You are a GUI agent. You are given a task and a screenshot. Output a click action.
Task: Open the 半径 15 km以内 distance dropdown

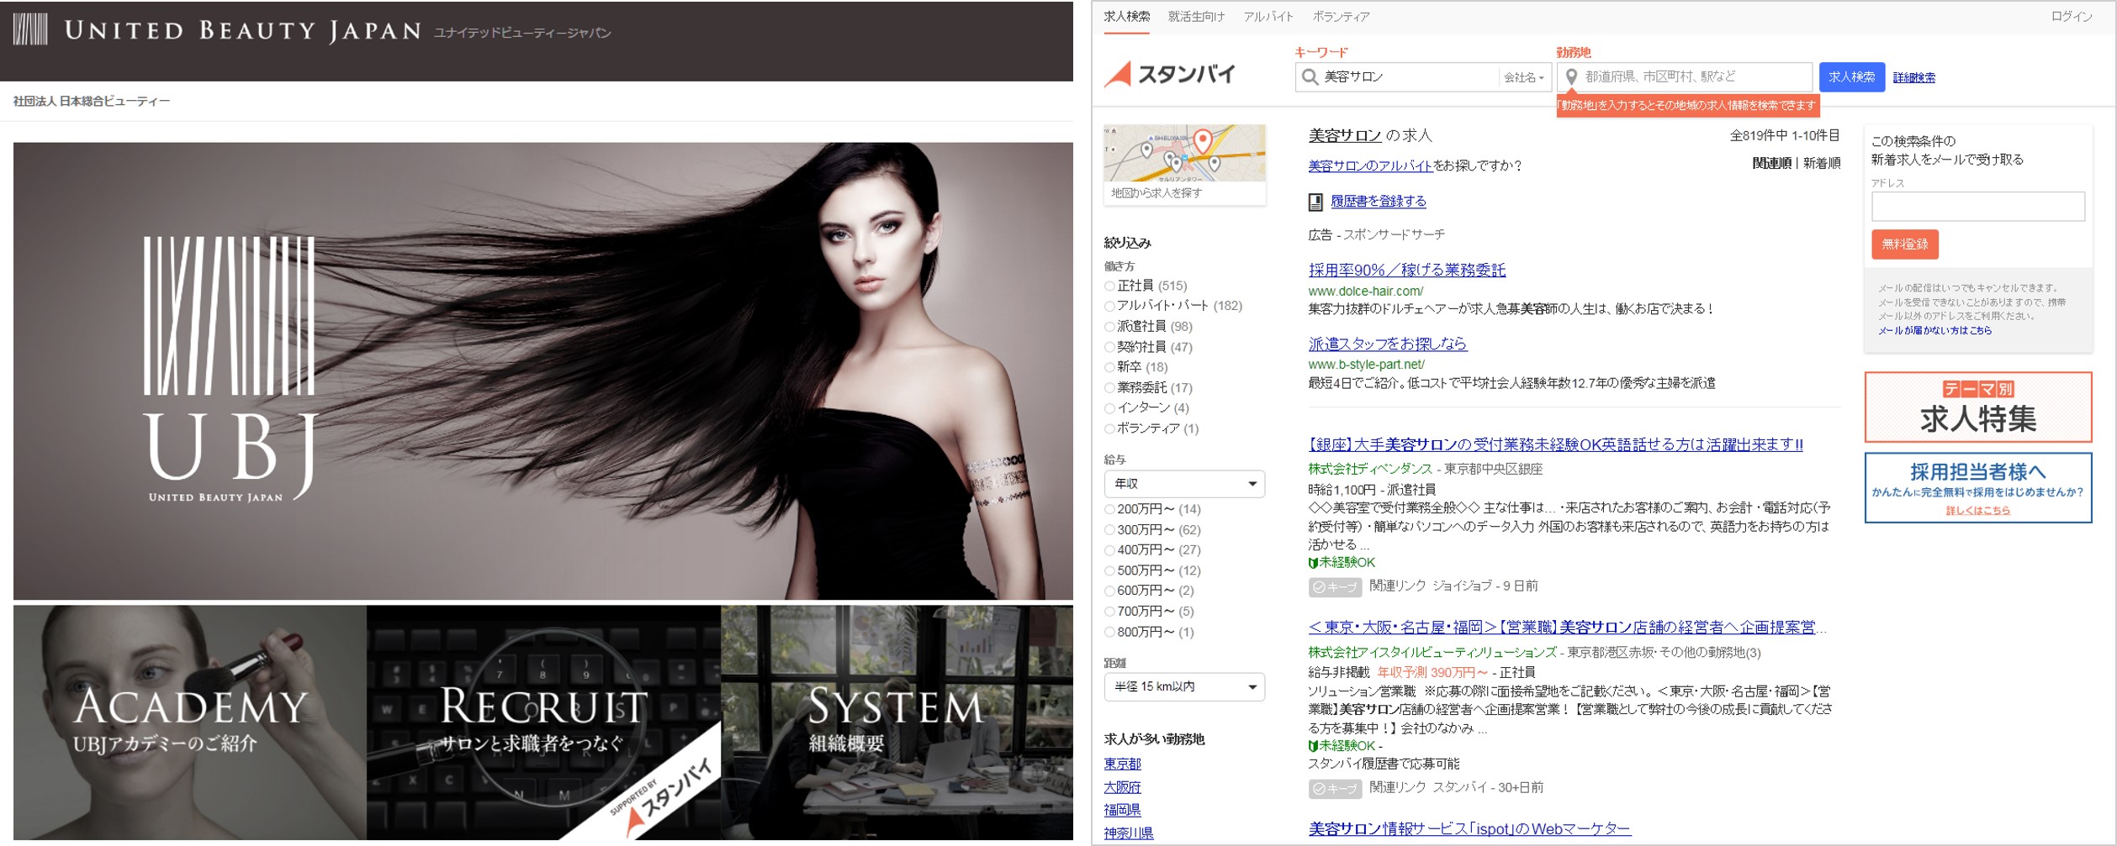(1184, 687)
